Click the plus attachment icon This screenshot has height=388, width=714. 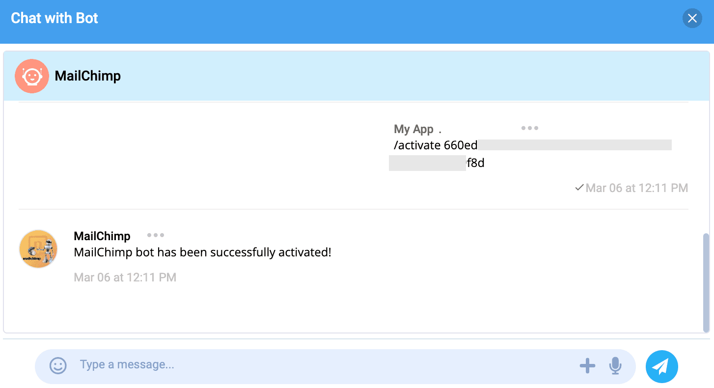click(587, 365)
